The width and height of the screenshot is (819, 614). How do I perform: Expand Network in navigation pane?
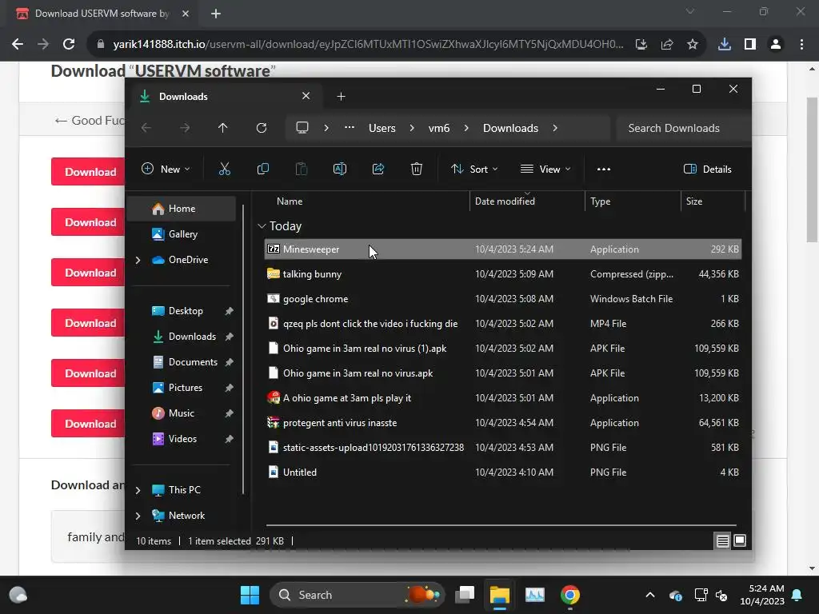(138, 516)
